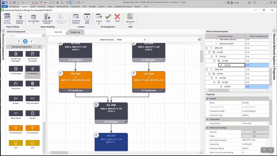Select MV Mtl-Clad Switchgear component
The height and width of the screenshot is (156, 277).
click(16, 56)
